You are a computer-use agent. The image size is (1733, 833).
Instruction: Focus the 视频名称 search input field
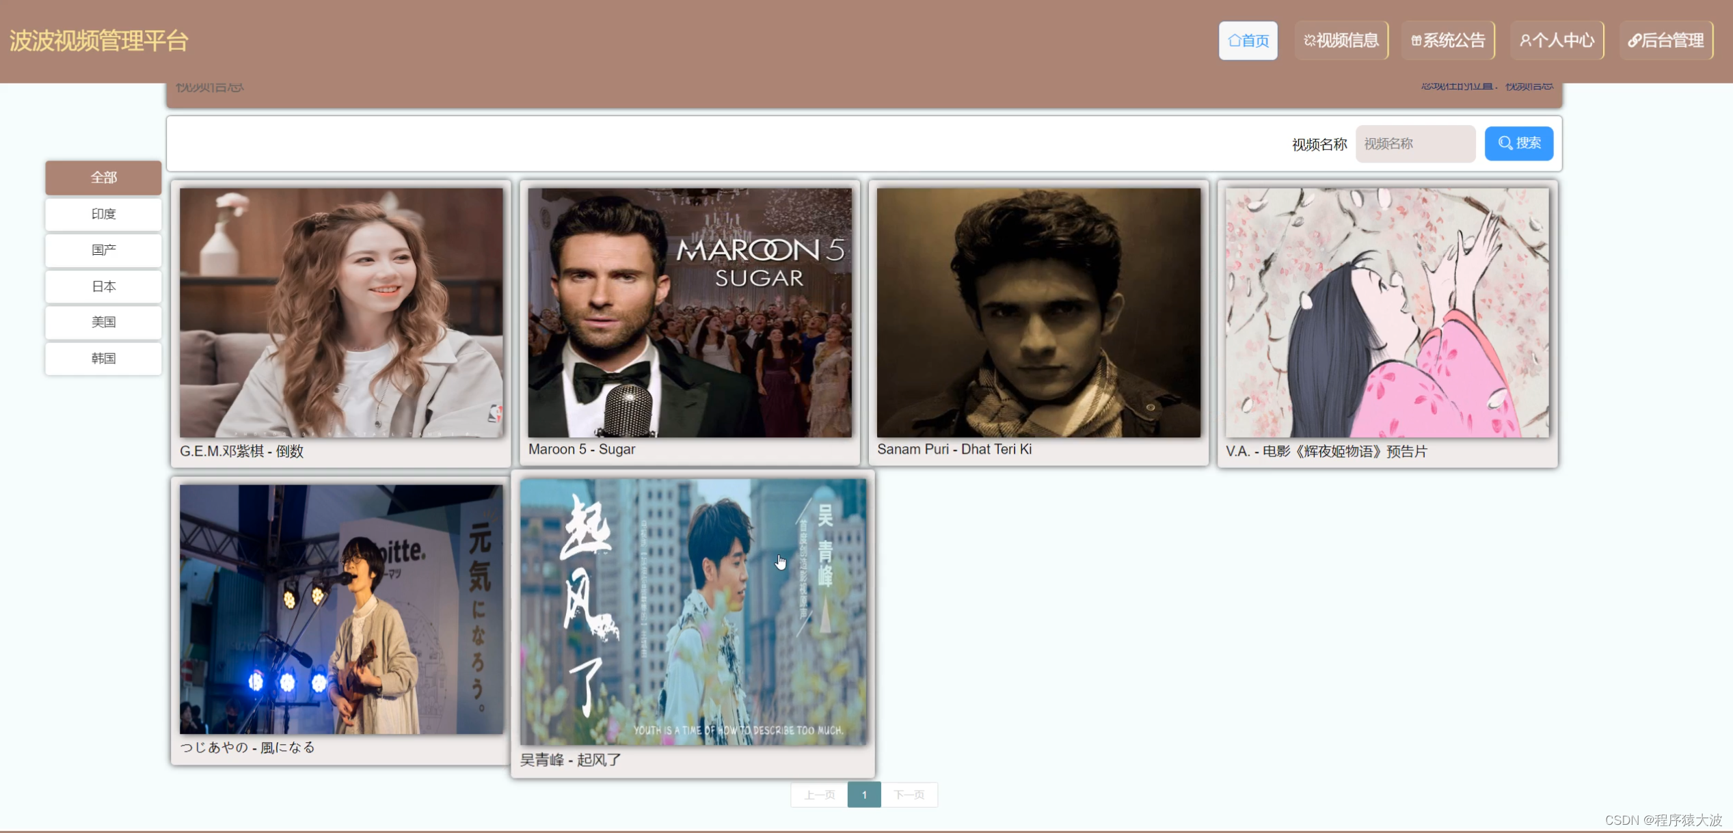(x=1414, y=144)
